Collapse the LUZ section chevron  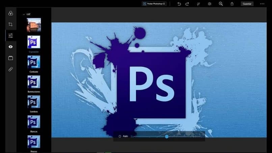click(x=24, y=15)
